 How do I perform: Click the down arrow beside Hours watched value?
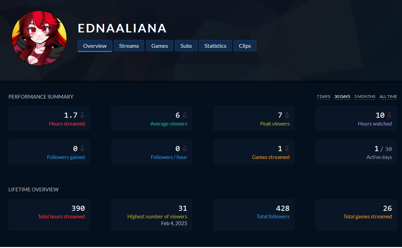point(389,115)
